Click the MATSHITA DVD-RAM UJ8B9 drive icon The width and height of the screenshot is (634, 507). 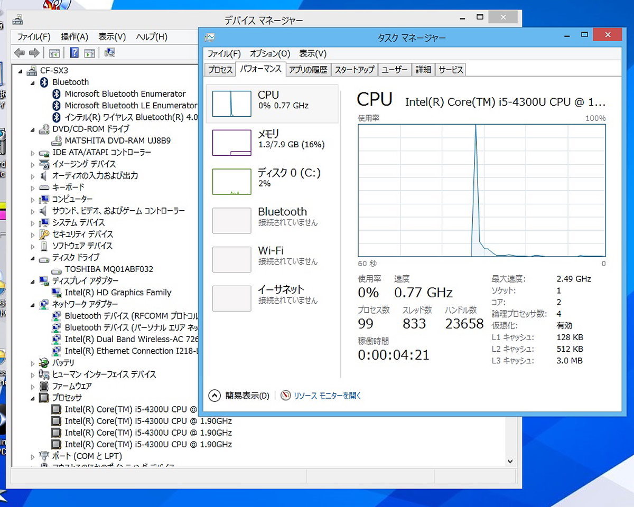click(x=57, y=141)
